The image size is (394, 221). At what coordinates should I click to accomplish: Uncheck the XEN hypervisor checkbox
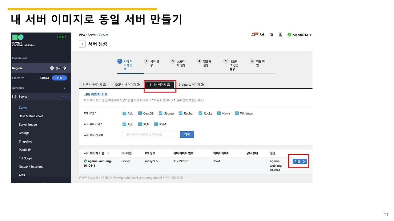pyautogui.click(x=140, y=124)
